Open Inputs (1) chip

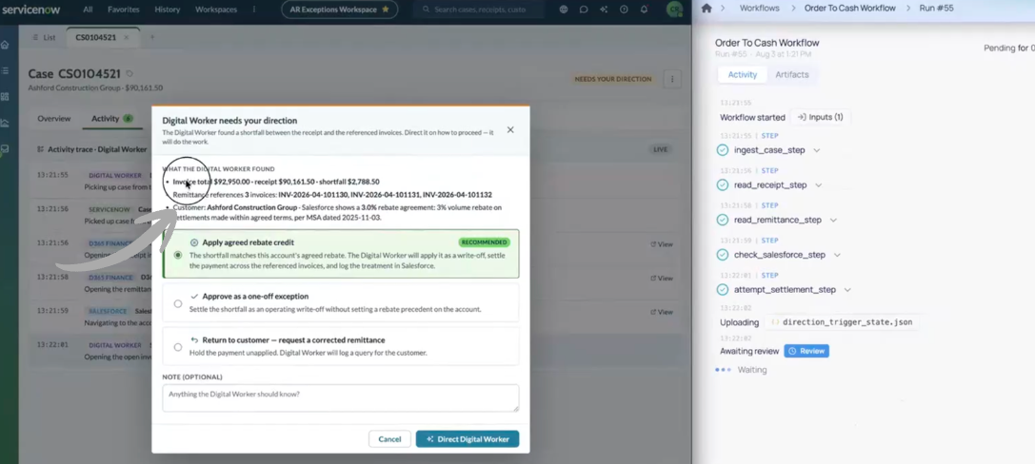(821, 117)
